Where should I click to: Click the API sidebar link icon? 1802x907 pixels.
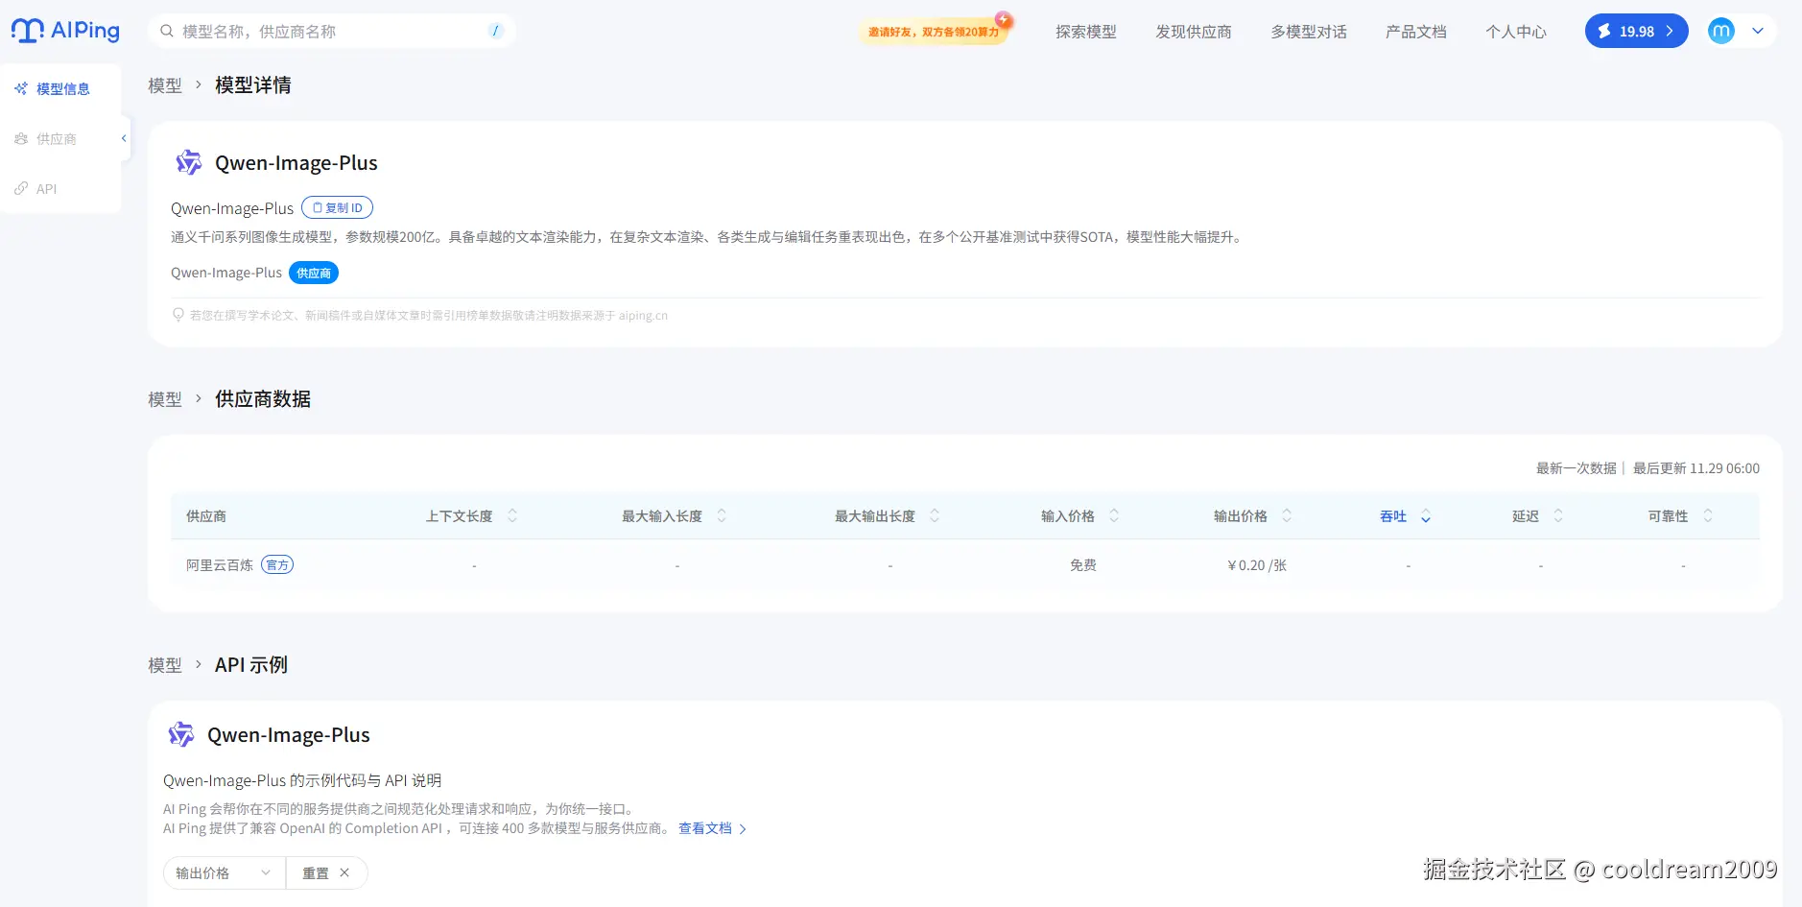(x=21, y=189)
